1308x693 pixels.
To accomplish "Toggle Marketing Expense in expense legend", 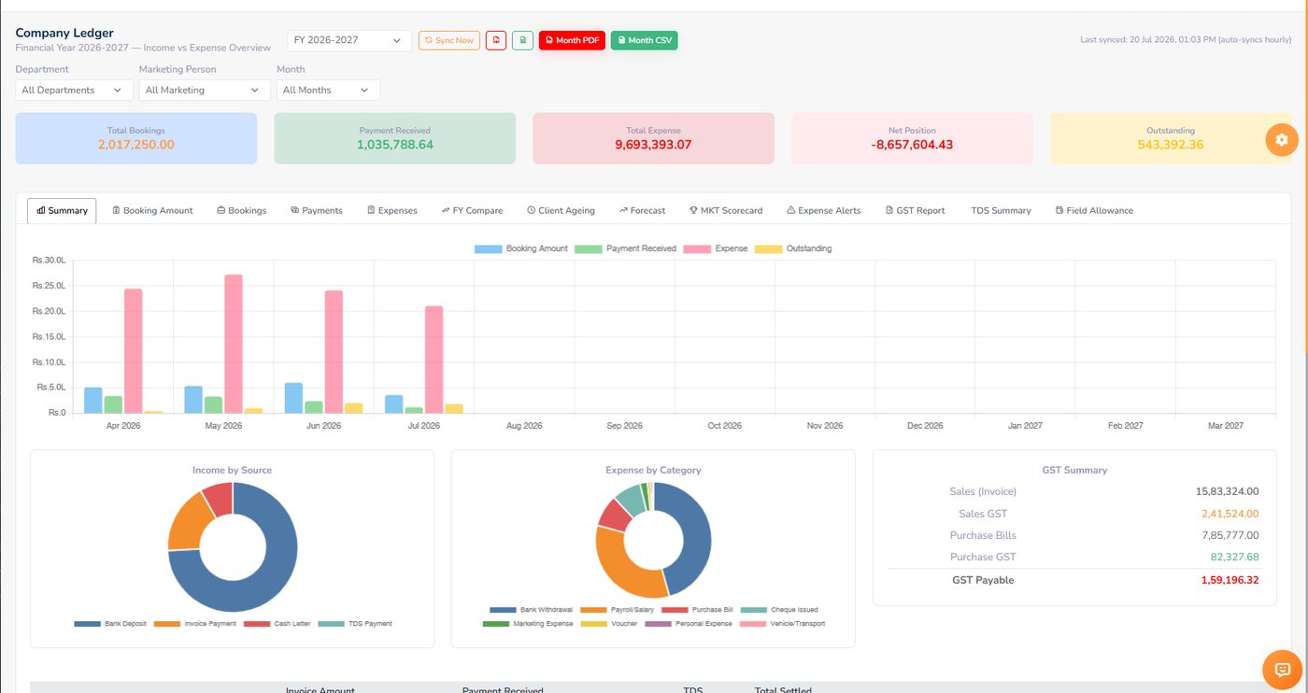I will coord(528,623).
